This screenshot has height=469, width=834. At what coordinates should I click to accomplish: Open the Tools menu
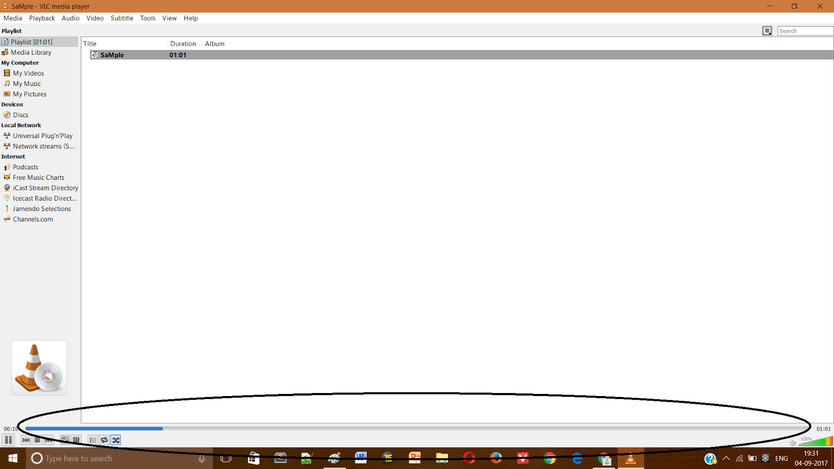click(148, 18)
